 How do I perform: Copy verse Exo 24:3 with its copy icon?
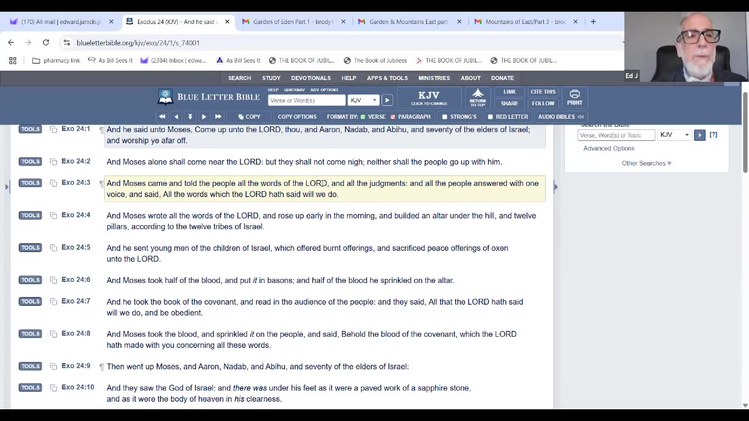click(x=53, y=183)
